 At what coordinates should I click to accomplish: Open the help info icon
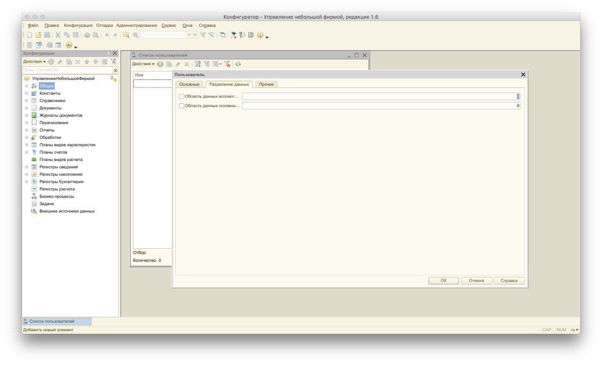[260, 35]
